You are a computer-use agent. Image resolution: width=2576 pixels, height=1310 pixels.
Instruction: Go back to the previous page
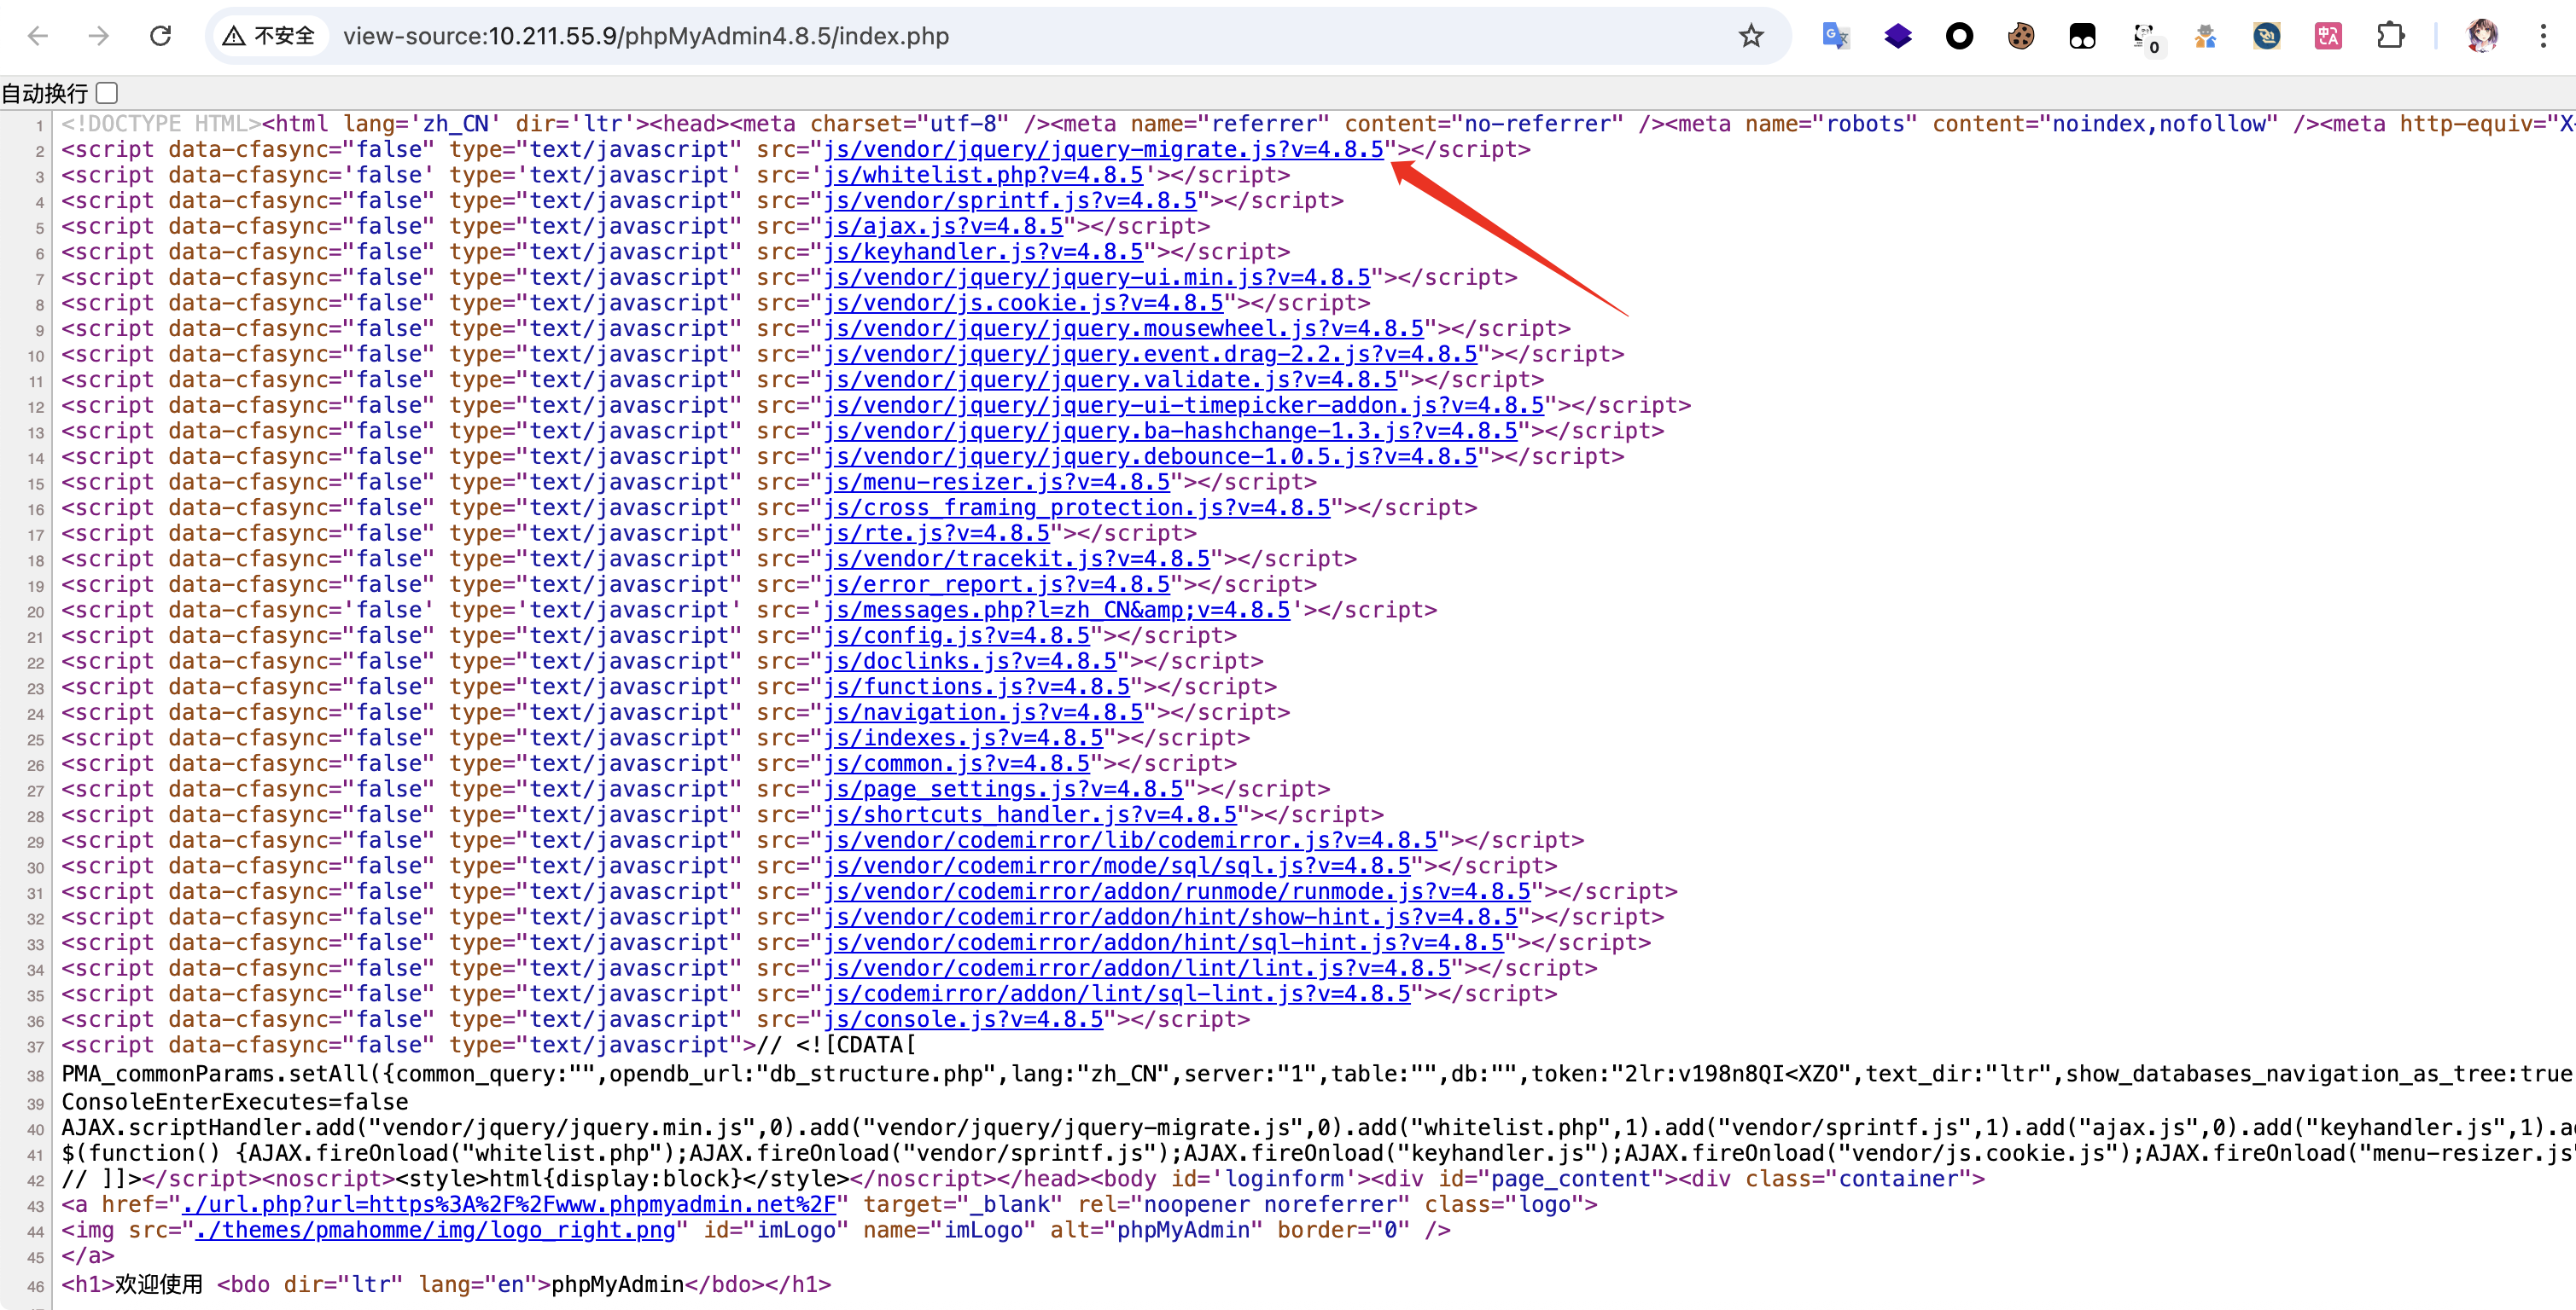click(38, 37)
